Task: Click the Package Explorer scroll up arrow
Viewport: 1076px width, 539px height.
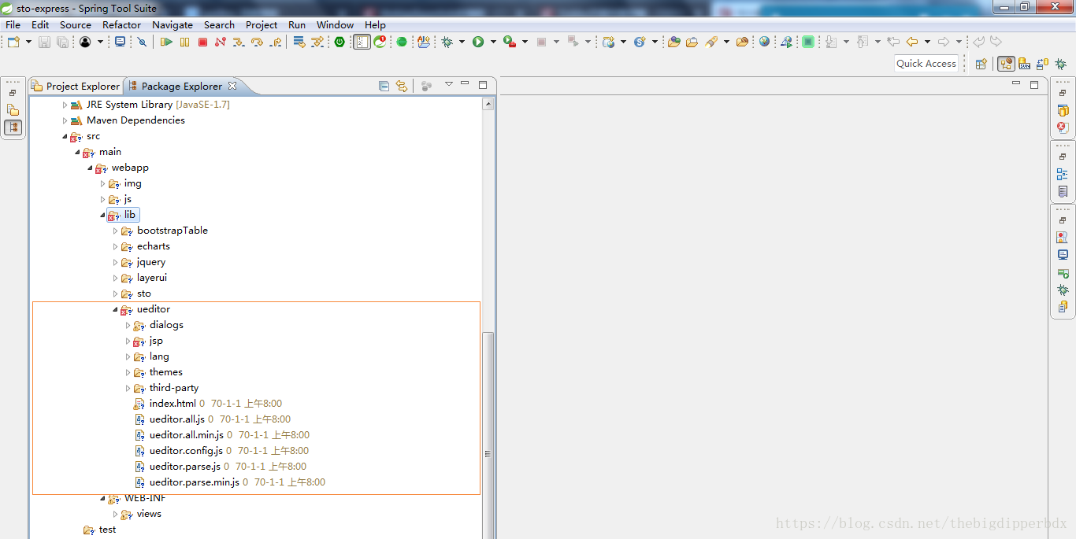Action: pyautogui.click(x=488, y=104)
